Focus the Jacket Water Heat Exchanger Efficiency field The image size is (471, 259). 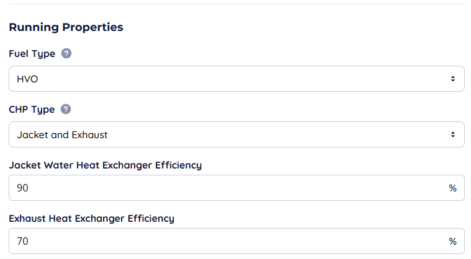tap(230, 188)
